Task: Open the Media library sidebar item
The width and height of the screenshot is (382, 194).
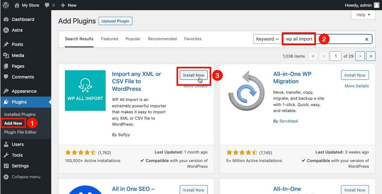Action: click(18, 55)
